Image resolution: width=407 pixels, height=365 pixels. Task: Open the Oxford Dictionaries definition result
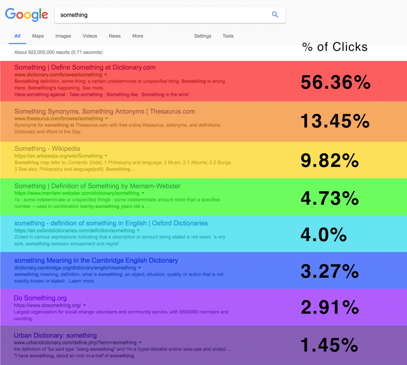click(x=111, y=223)
